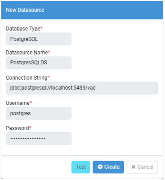
Task: Click the Datasource Name input field
Action: (39, 63)
